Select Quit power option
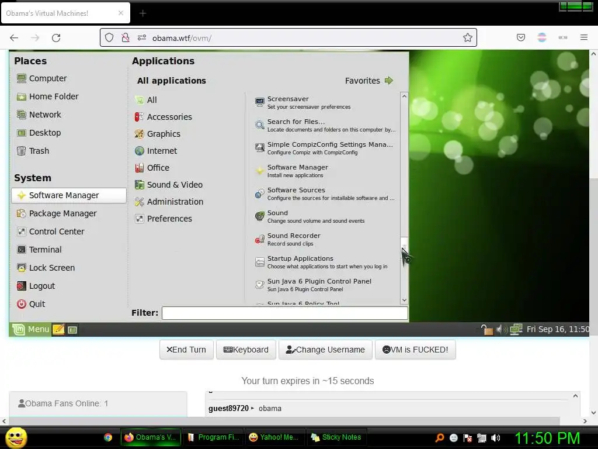The width and height of the screenshot is (598, 449). [32, 304]
